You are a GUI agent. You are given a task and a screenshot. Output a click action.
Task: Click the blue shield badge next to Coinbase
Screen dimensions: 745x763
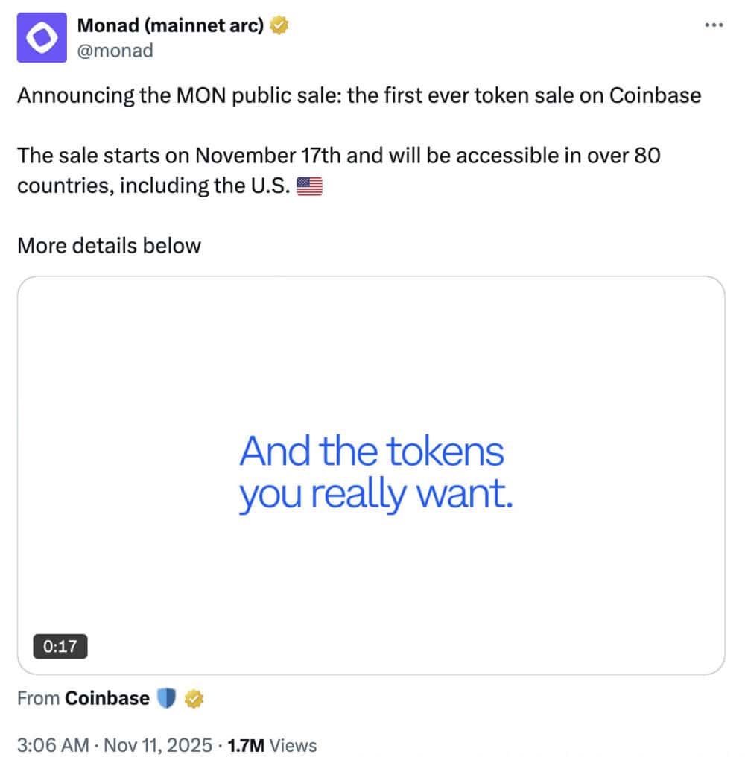[x=167, y=698]
